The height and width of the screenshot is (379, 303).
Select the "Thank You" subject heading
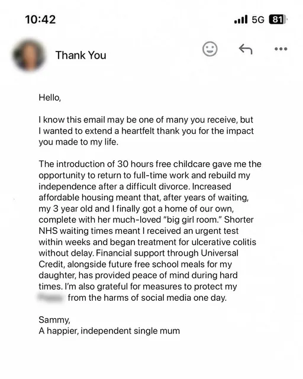click(80, 55)
